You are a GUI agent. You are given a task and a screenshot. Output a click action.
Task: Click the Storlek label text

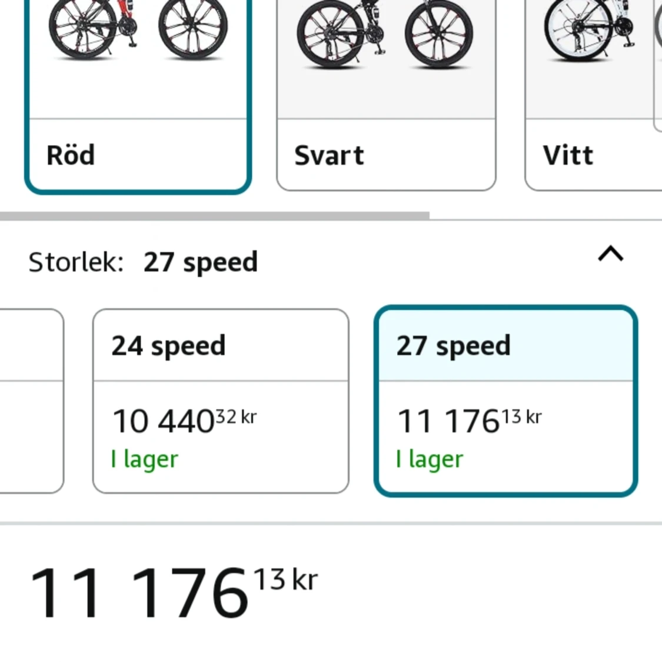click(76, 262)
